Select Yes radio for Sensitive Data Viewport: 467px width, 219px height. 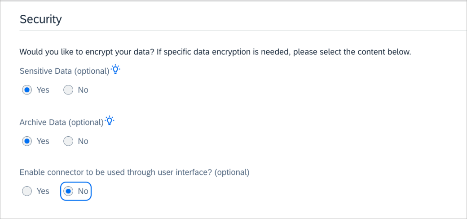27,90
